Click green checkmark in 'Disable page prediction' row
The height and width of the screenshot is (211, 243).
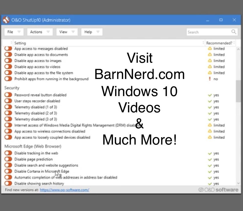click(210, 159)
